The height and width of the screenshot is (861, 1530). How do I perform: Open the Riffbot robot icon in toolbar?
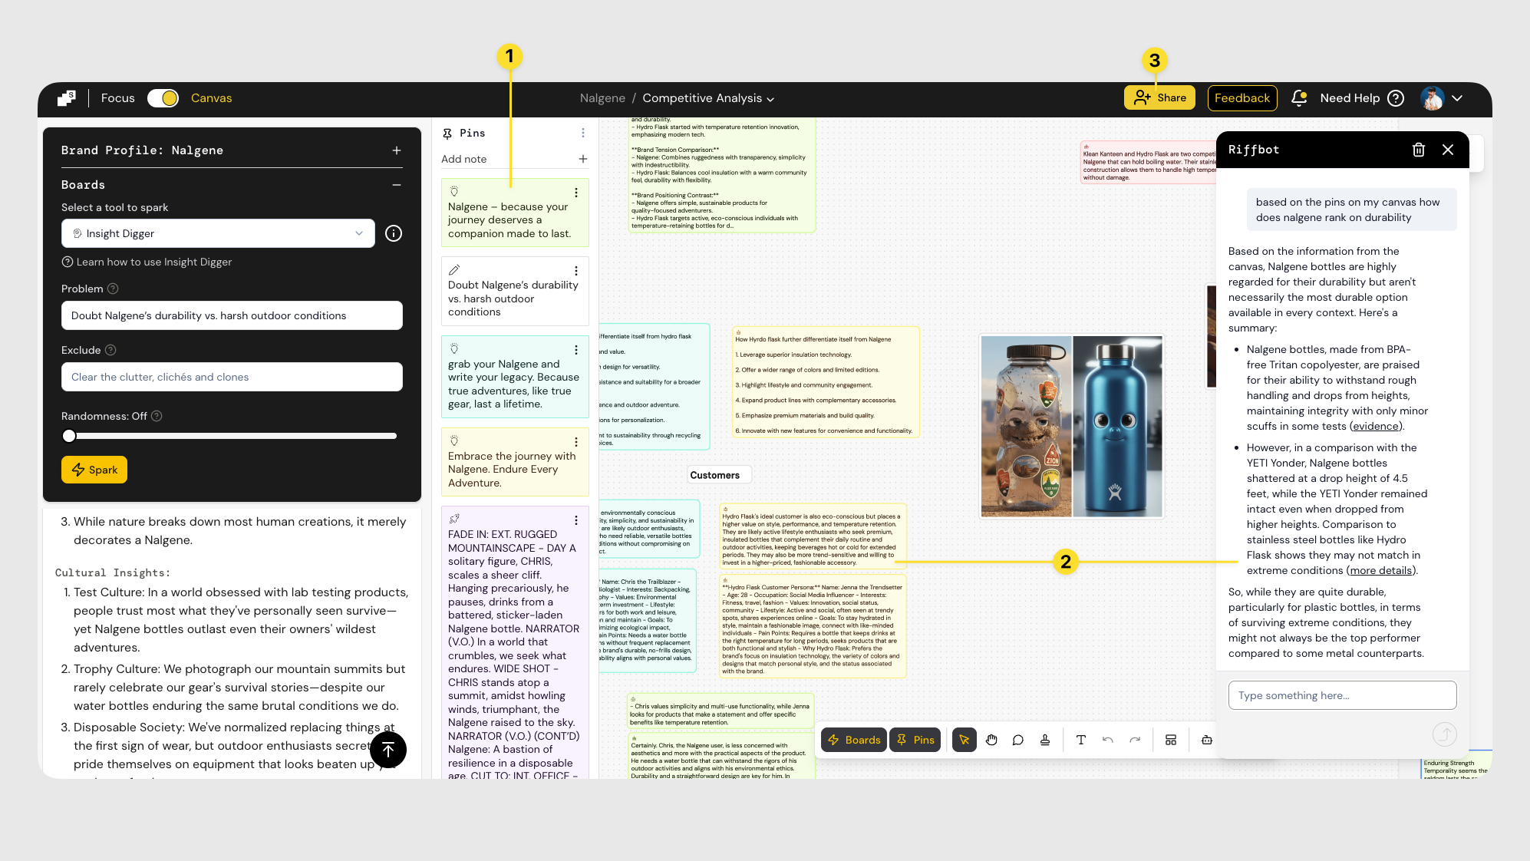coord(1206,740)
